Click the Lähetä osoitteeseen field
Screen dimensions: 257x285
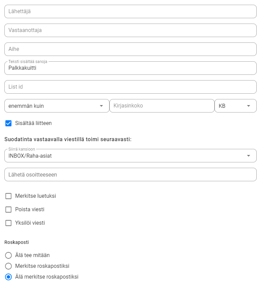click(x=130, y=175)
